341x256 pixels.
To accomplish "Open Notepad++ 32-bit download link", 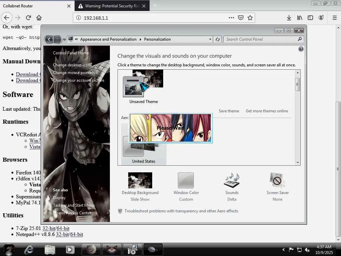I will [x=63, y=234].
